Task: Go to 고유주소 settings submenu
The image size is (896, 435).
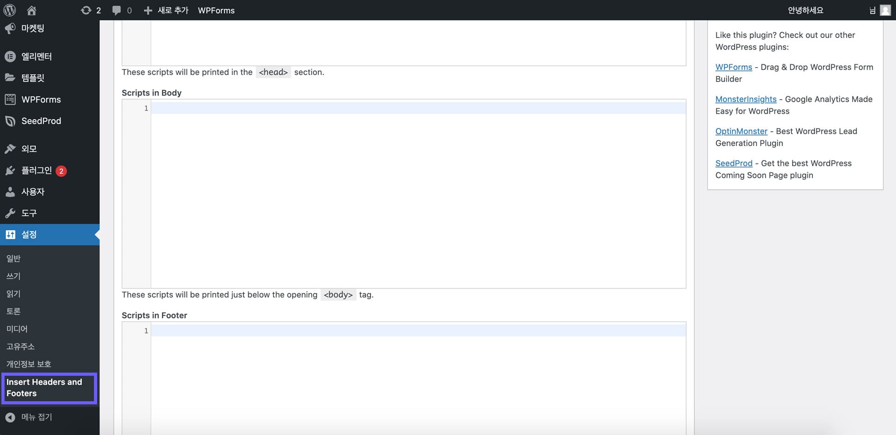Action: pos(21,347)
